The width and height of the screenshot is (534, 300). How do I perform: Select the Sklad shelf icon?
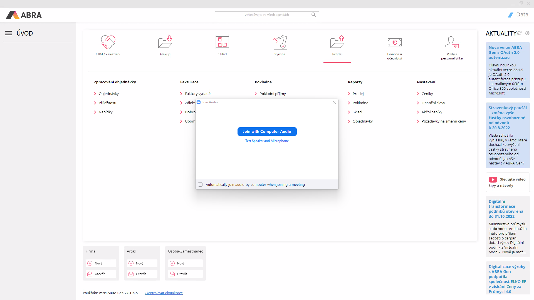click(x=222, y=42)
